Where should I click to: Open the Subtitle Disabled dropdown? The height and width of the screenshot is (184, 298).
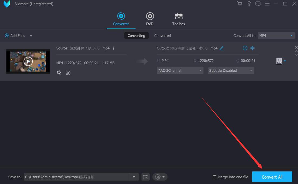231,71
